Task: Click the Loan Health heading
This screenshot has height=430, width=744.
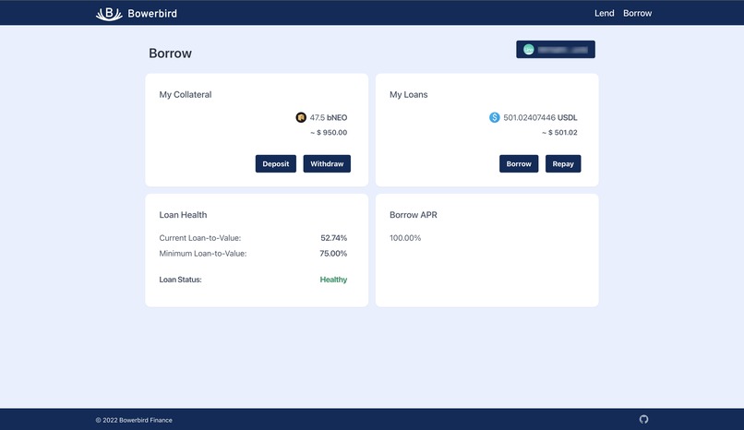Action: [x=183, y=215]
